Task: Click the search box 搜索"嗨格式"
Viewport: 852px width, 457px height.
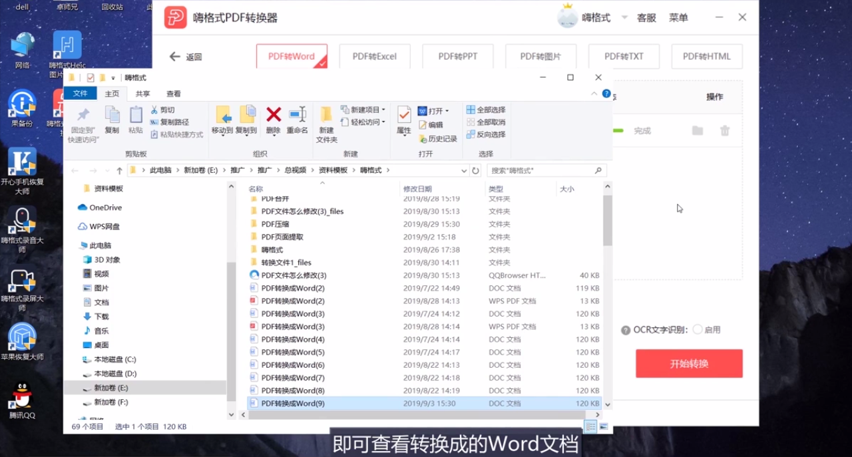Action: (x=546, y=170)
